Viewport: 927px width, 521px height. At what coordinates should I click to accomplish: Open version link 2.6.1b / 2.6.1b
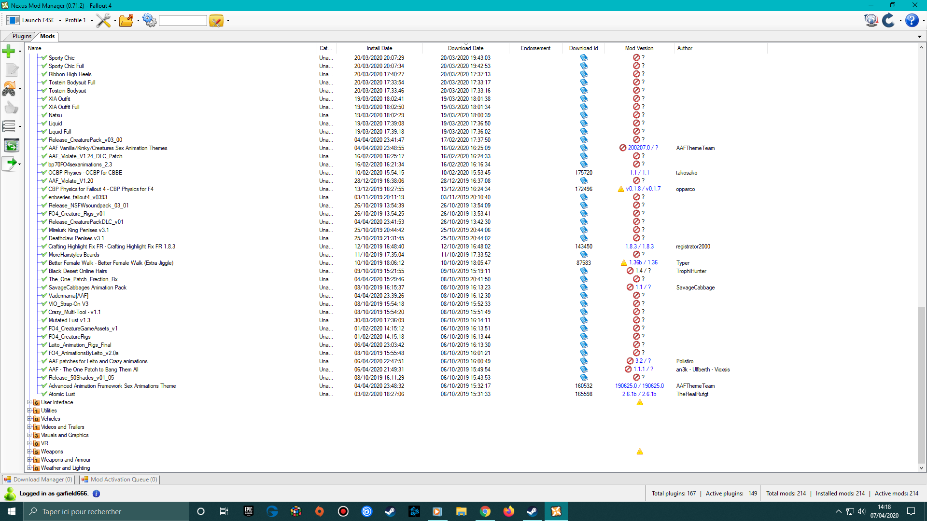[639, 394]
